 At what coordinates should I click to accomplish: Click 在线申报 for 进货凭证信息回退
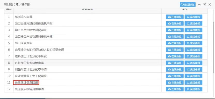[x=175, y=82]
